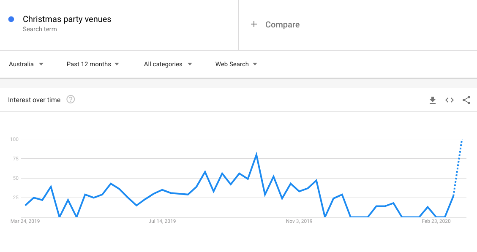The width and height of the screenshot is (477, 252).
Task: Open the Australia region dropdown
Action: click(26, 64)
